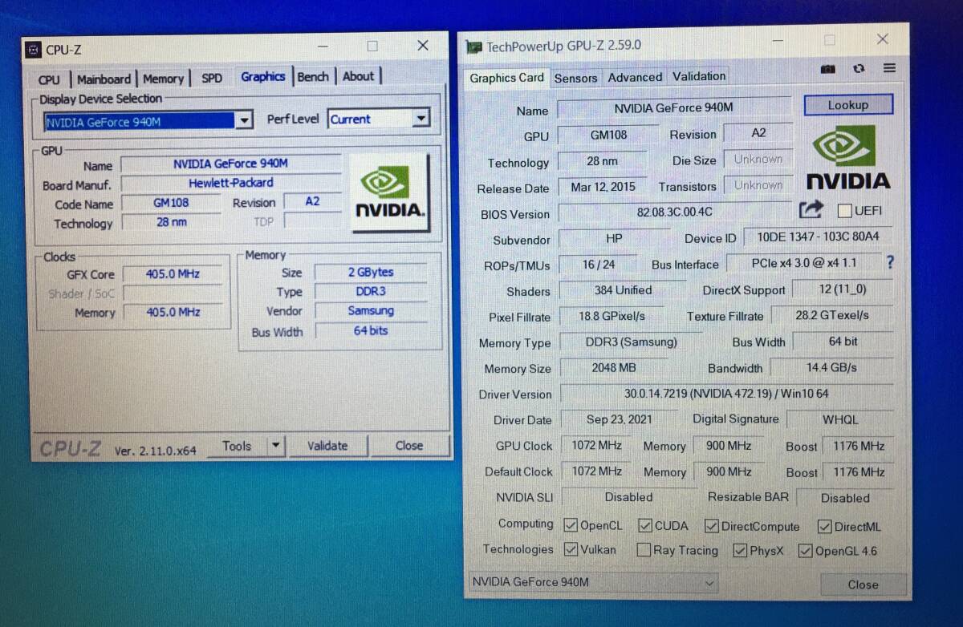Click the Subvendor value HP
The width and height of the screenshot is (963, 627).
click(614, 239)
